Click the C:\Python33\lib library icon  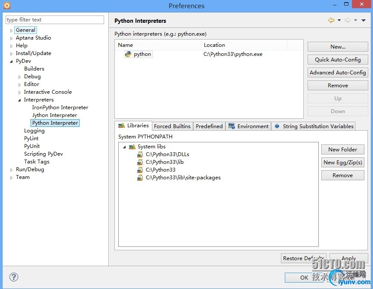140,162
